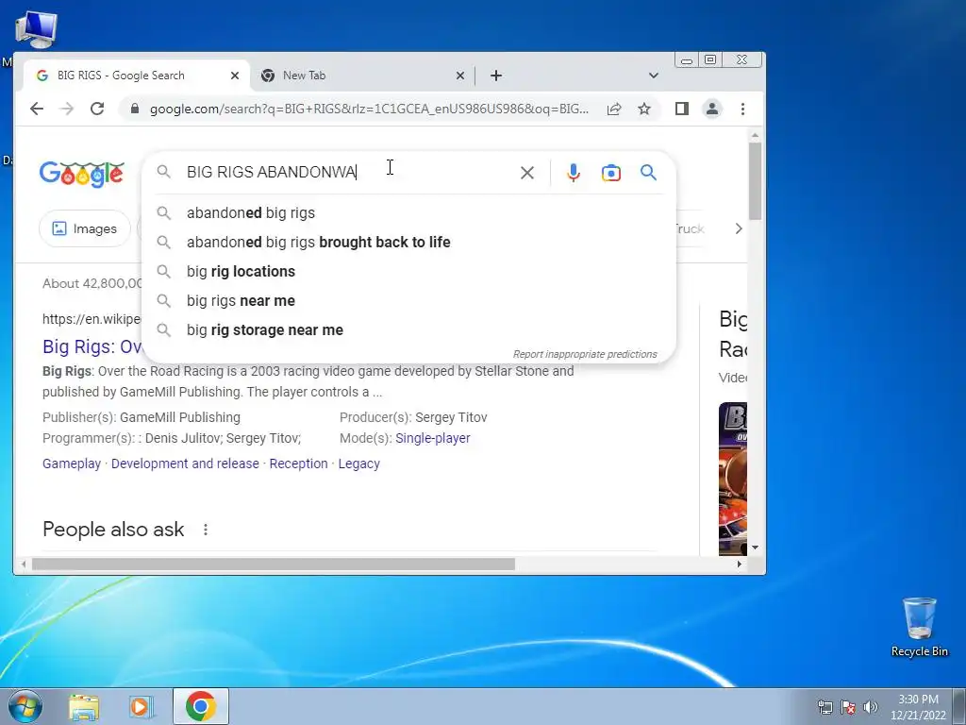Screen dimensions: 966x725
Task: Click the network tray icon
Action: pos(824,708)
